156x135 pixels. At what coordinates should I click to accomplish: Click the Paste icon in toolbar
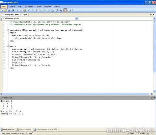pos(25,10)
